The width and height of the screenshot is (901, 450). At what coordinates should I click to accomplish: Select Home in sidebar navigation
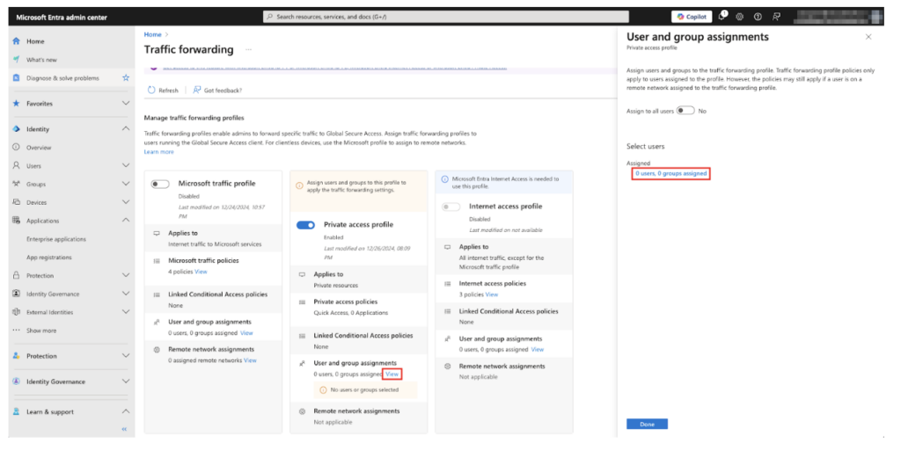pyautogui.click(x=35, y=41)
